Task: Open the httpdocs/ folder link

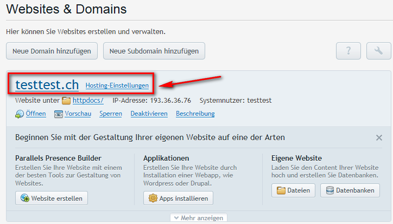Action: point(88,101)
